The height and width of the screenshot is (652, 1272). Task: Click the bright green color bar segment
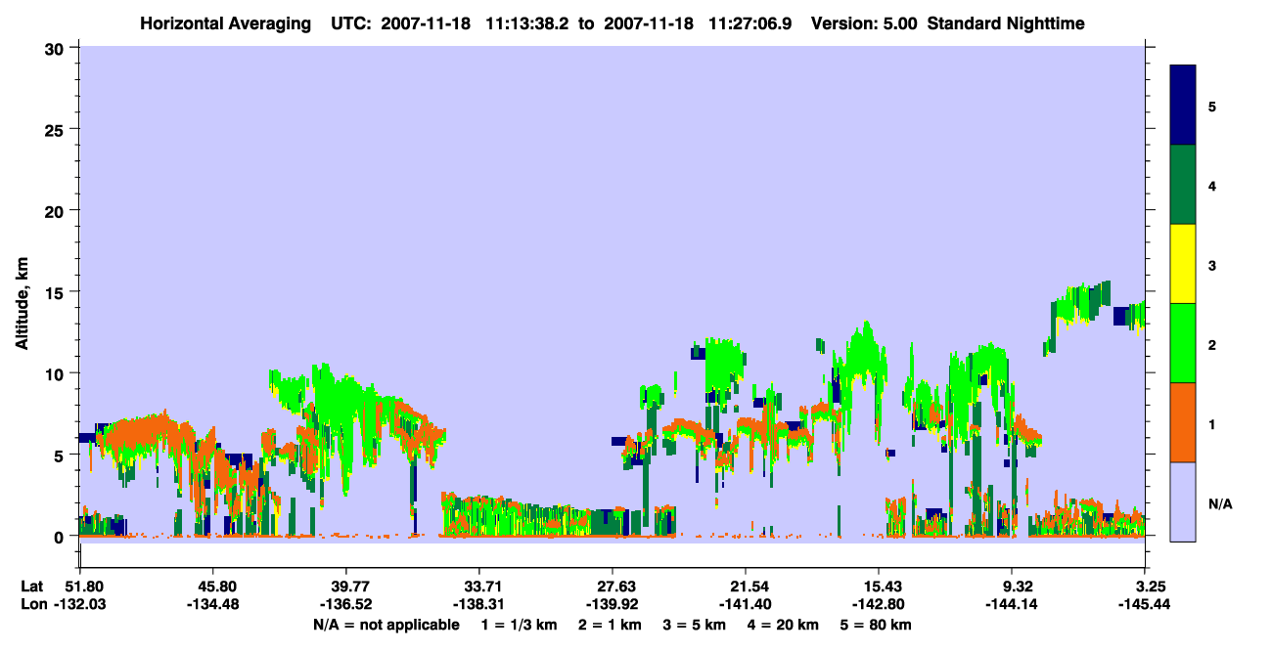tap(1183, 343)
